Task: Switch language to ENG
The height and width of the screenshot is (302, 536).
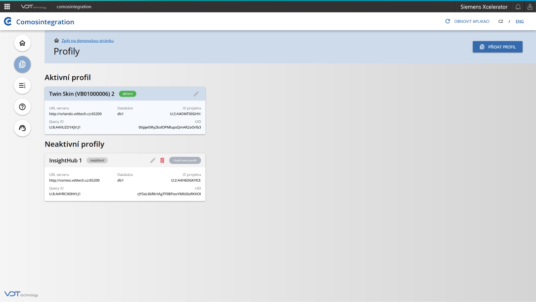Action: 519,22
